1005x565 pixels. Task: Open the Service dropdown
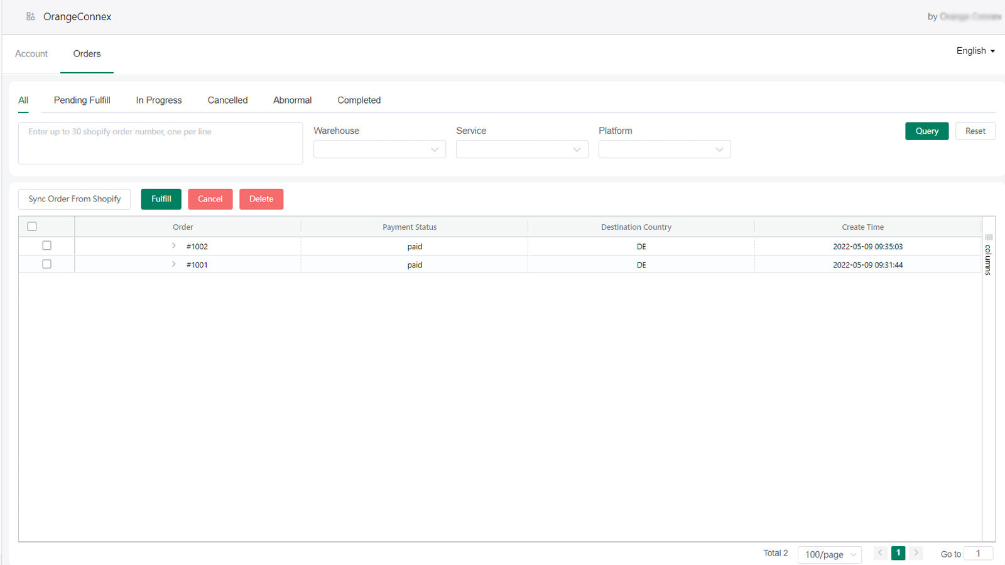tap(522, 149)
